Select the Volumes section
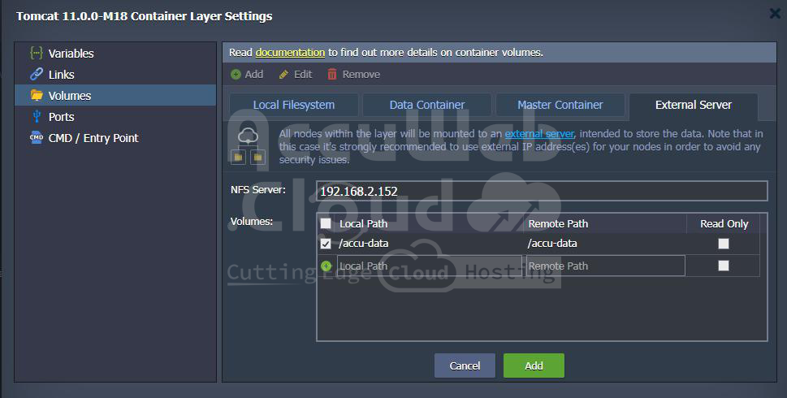Viewport: 787px width, 398px height. coord(115,95)
